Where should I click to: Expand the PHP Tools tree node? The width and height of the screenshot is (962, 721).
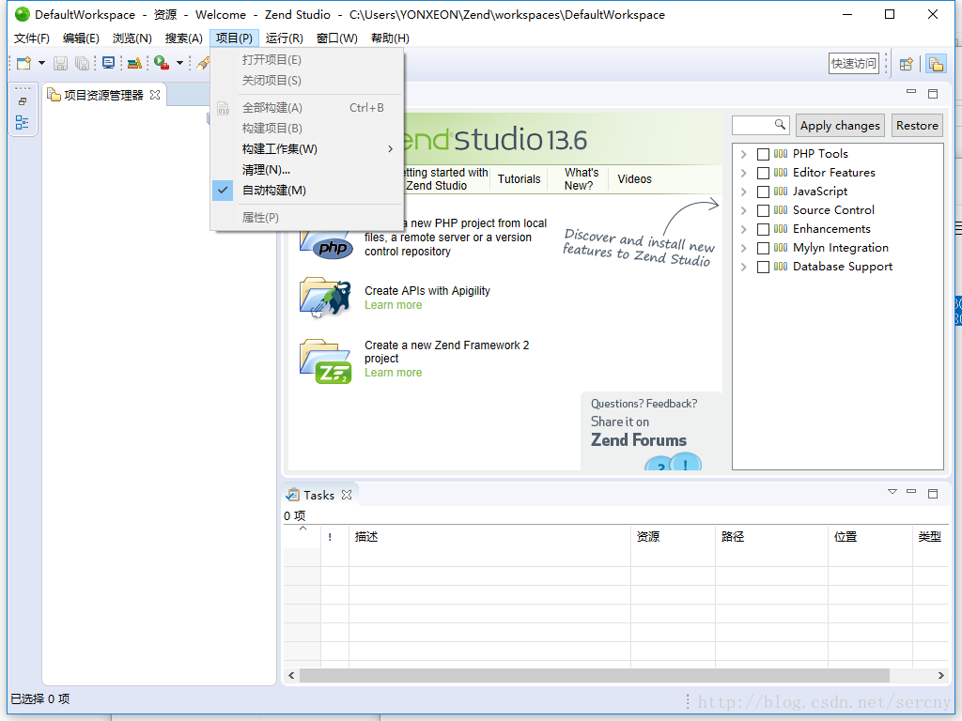click(744, 154)
